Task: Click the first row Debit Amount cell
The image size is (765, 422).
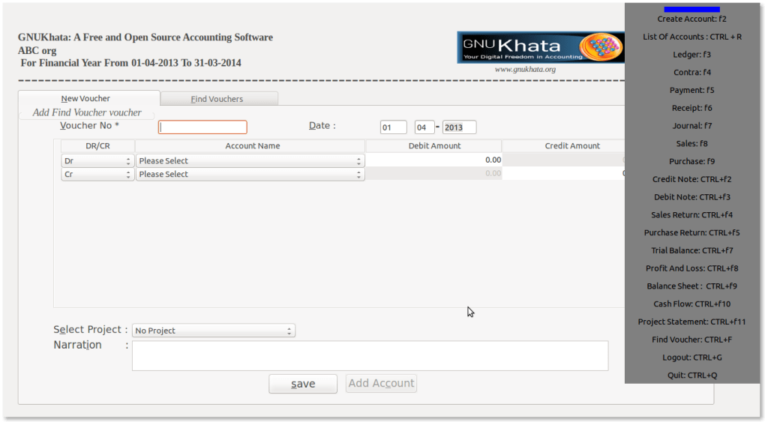Action: point(433,160)
